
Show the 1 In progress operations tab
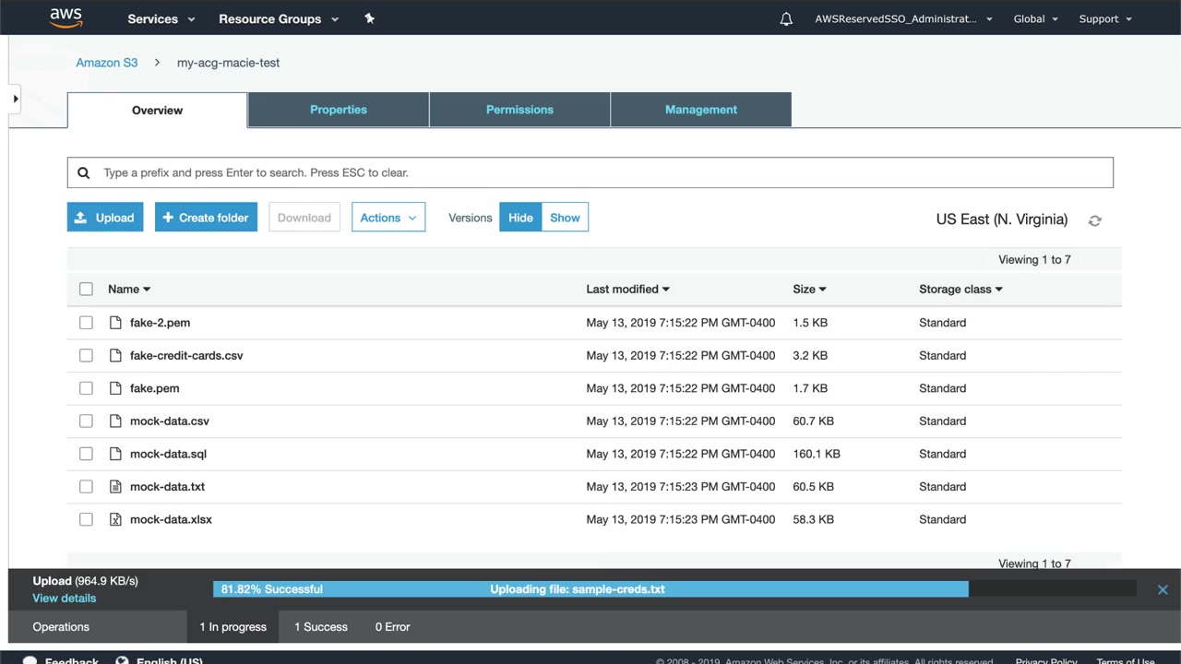(x=233, y=627)
